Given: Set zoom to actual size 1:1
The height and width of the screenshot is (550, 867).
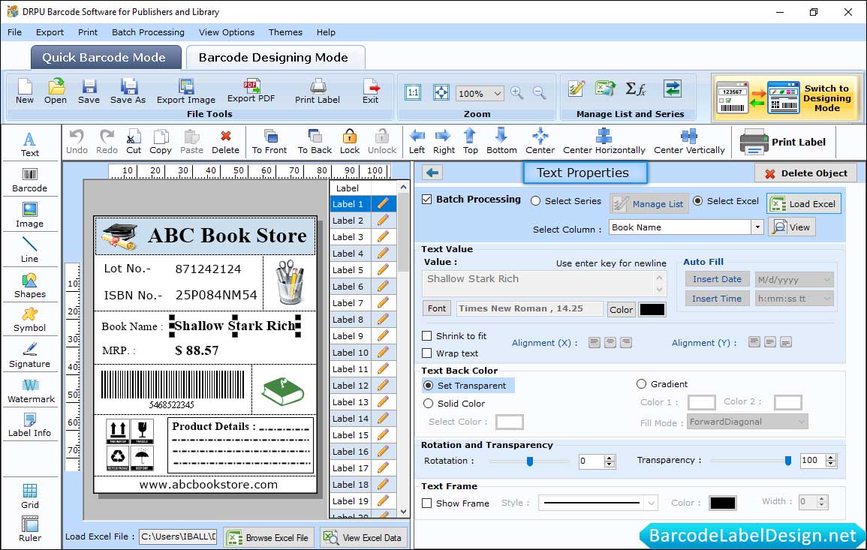Looking at the screenshot, I should [x=413, y=92].
